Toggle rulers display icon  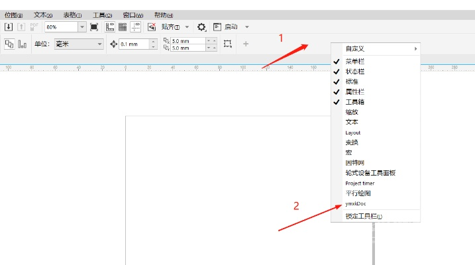tap(110, 26)
